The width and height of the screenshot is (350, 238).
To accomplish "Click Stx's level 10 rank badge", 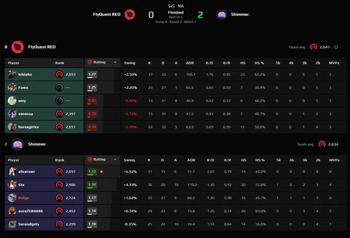I will pyautogui.click(x=59, y=185).
